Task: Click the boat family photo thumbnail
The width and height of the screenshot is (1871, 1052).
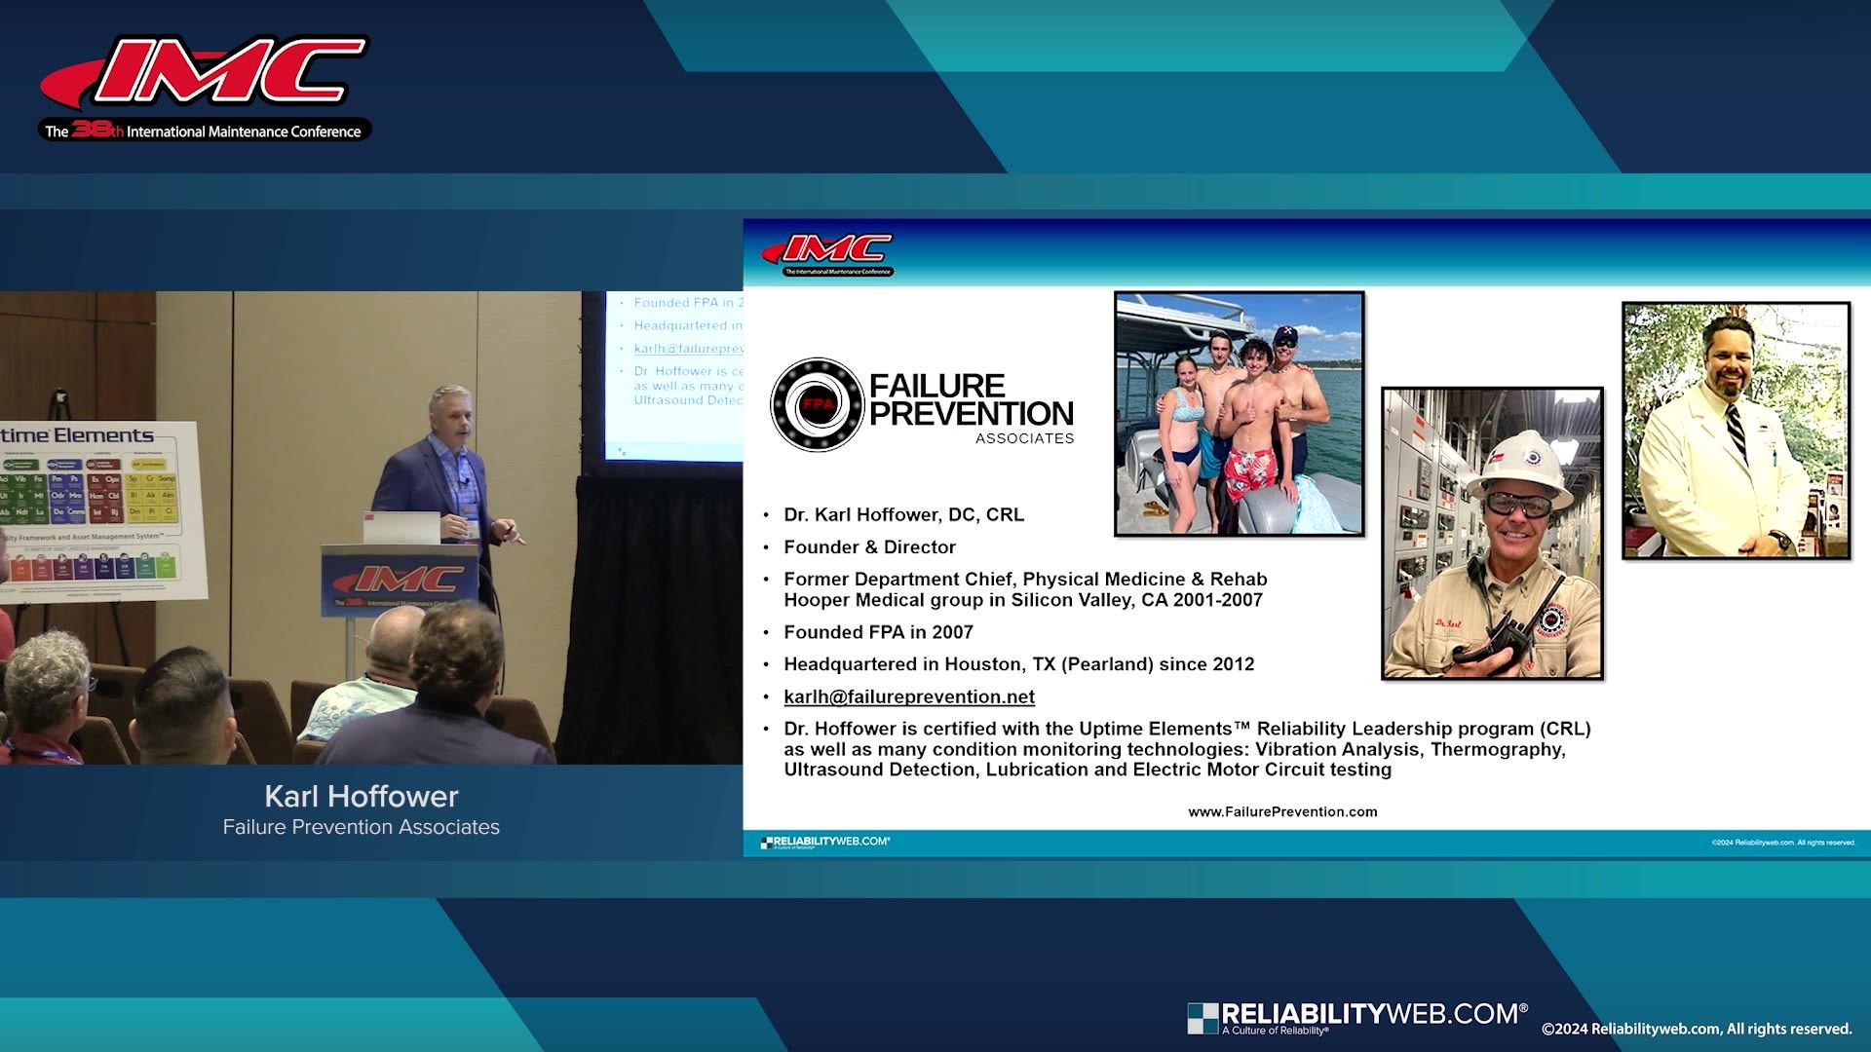Action: (1239, 414)
